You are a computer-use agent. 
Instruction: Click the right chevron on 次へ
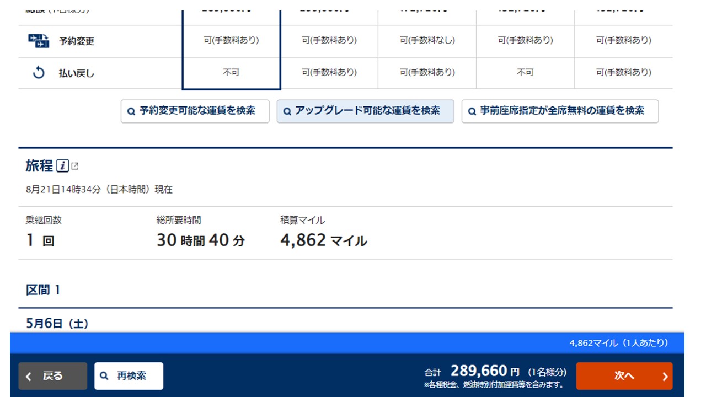pyautogui.click(x=665, y=377)
